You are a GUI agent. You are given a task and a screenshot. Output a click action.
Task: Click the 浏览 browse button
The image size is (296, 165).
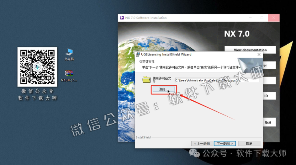164,89
